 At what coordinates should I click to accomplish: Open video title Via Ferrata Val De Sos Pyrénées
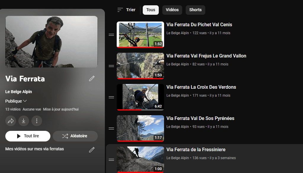(x=201, y=118)
